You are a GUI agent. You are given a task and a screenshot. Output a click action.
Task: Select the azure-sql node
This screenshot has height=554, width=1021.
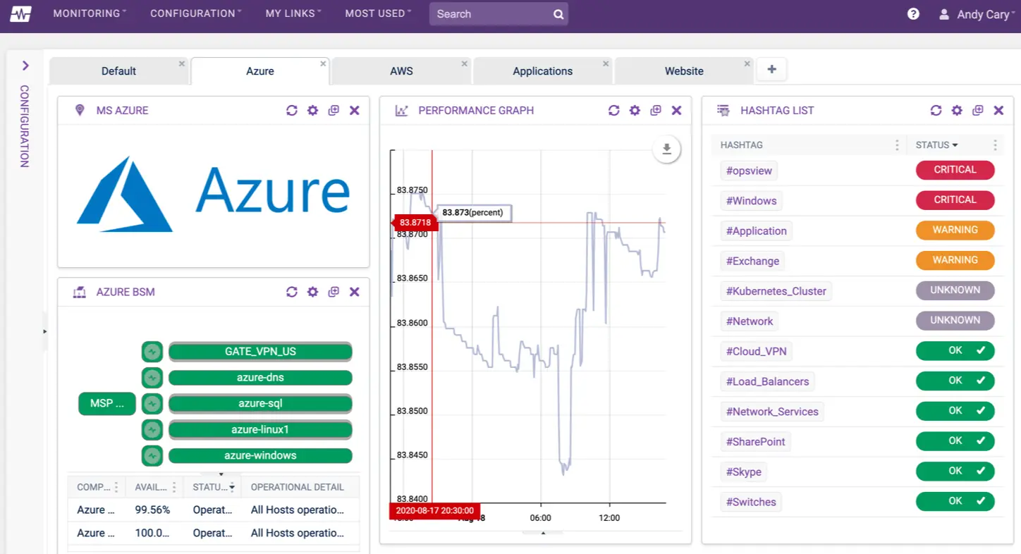(x=260, y=404)
